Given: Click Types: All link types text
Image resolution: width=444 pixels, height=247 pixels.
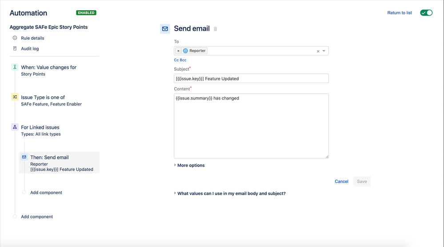Looking at the screenshot, I should (41, 134).
